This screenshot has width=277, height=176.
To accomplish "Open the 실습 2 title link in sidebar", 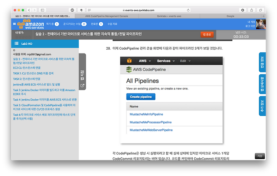I will point(43,61).
